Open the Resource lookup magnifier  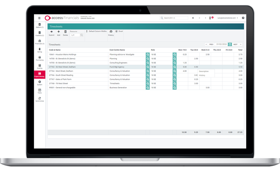click(x=81, y=35)
